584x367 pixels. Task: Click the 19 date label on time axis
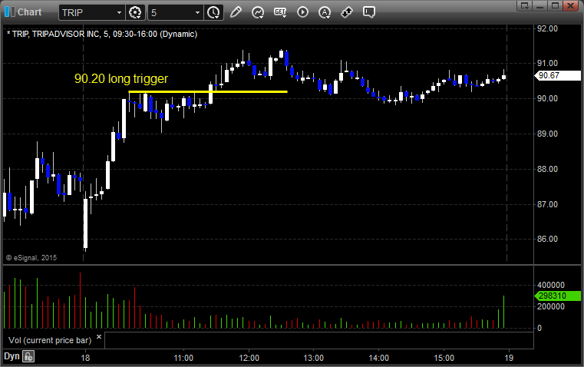(x=509, y=358)
